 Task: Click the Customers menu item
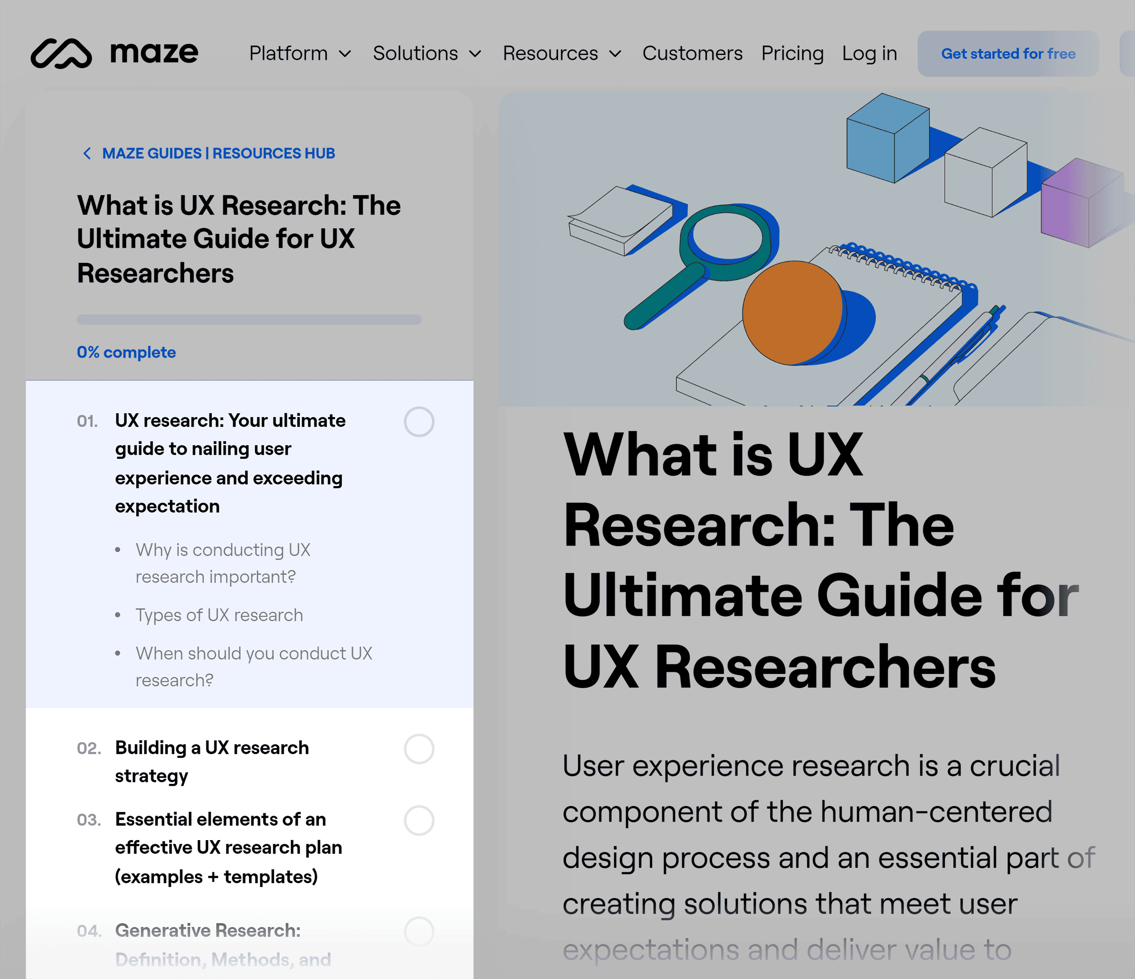[x=692, y=53]
